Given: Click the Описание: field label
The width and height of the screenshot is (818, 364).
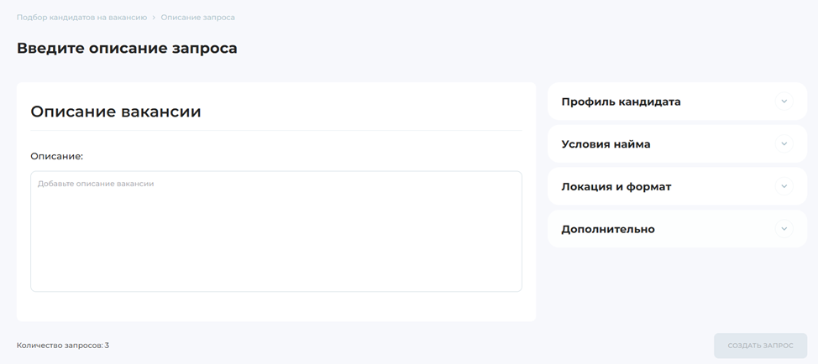Looking at the screenshot, I should [56, 156].
